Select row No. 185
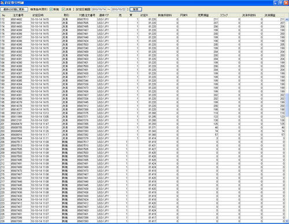Image resolution: width=289 pixels, height=224 pixels. (x=143, y=66)
